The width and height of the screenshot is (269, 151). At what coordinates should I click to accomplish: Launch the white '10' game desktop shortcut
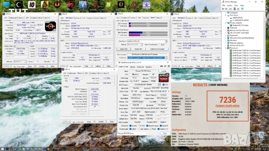coord(32,5)
